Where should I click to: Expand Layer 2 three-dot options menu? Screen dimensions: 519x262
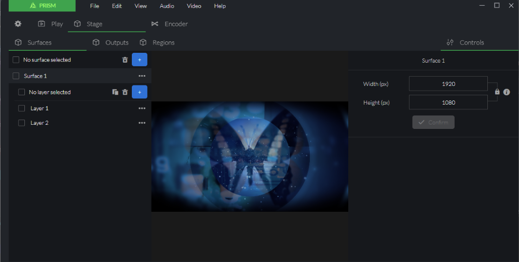pyautogui.click(x=142, y=123)
